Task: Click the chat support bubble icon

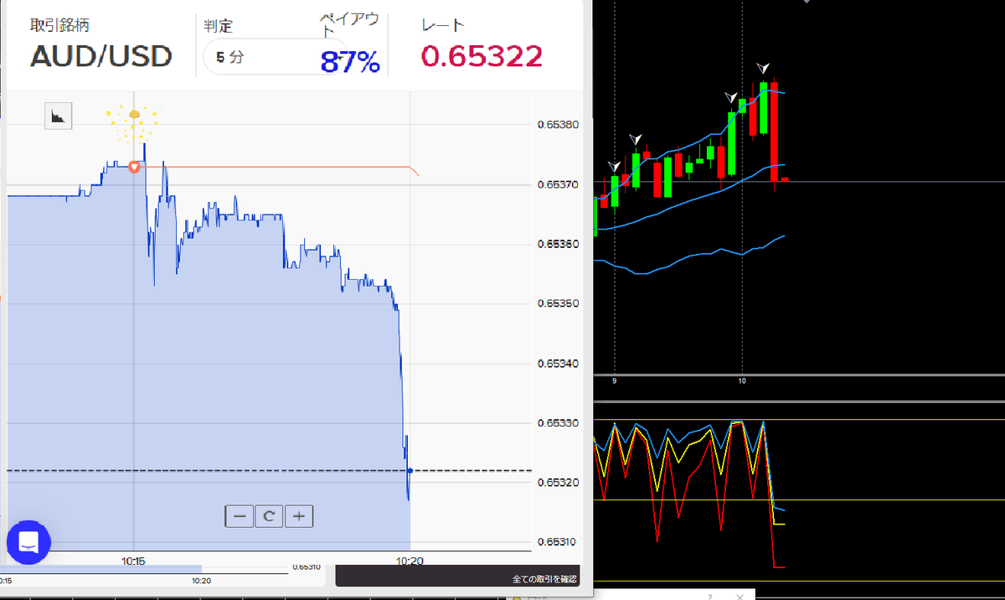Action: pyautogui.click(x=28, y=542)
